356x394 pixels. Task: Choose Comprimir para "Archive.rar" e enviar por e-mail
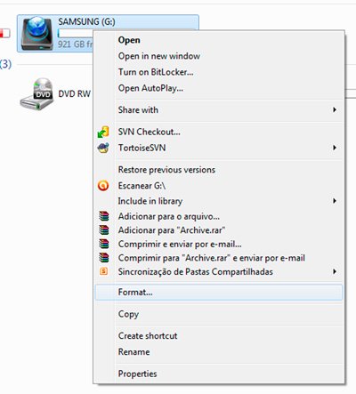[219, 258]
